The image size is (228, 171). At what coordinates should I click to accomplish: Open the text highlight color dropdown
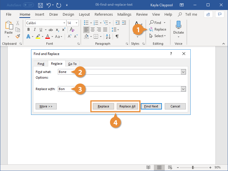click(43, 36)
